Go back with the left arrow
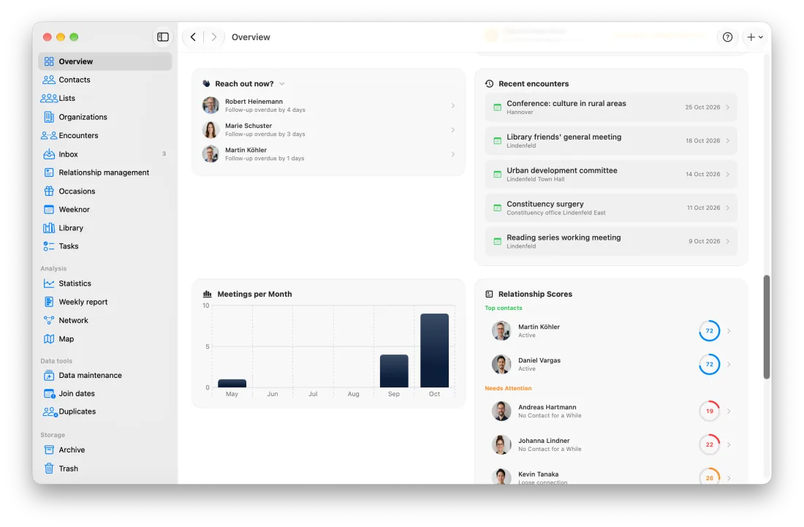The width and height of the screenshot is (804, 527). point(193,37)
